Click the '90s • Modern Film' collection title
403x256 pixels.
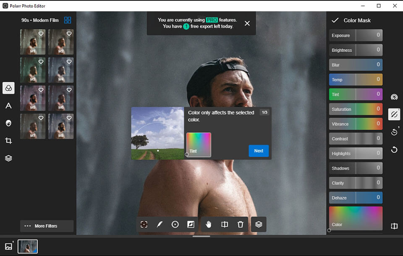coord(40,20)
